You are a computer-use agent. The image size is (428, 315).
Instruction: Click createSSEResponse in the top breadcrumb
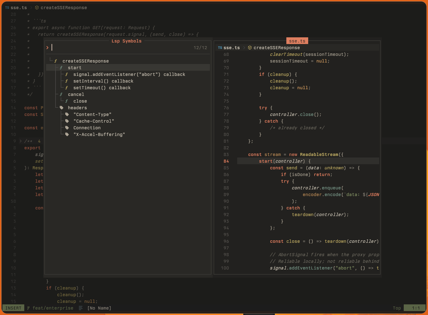pos(64,8)
